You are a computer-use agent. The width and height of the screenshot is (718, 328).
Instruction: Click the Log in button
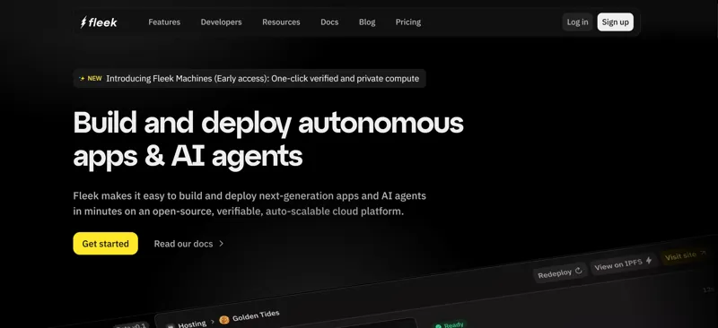[x=577, y=22]
